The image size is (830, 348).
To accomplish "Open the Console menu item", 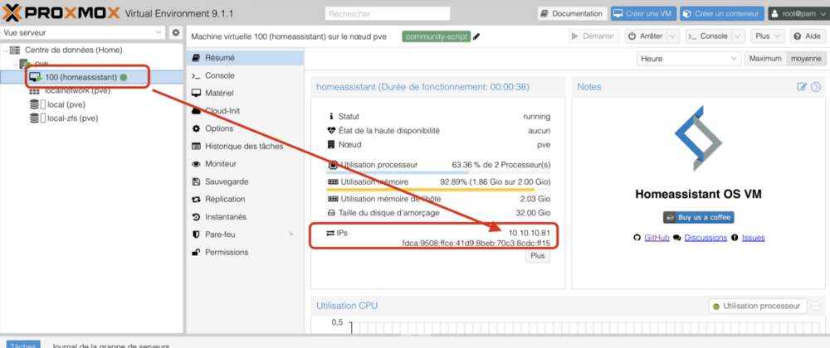I will 245,75.
